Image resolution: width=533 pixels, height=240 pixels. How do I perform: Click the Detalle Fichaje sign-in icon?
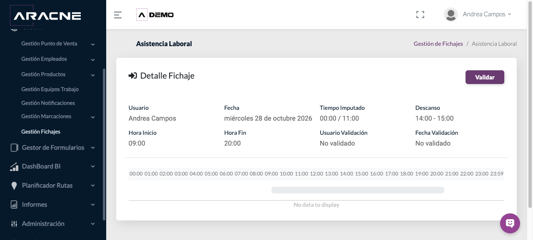coord(133,76)
